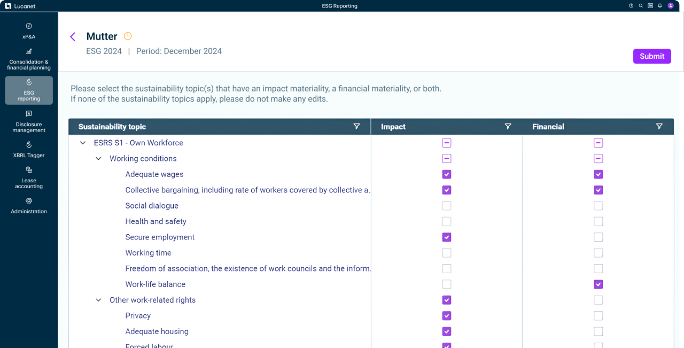
Task: Open Lease accounting module
Action: (x=29, y=177)
